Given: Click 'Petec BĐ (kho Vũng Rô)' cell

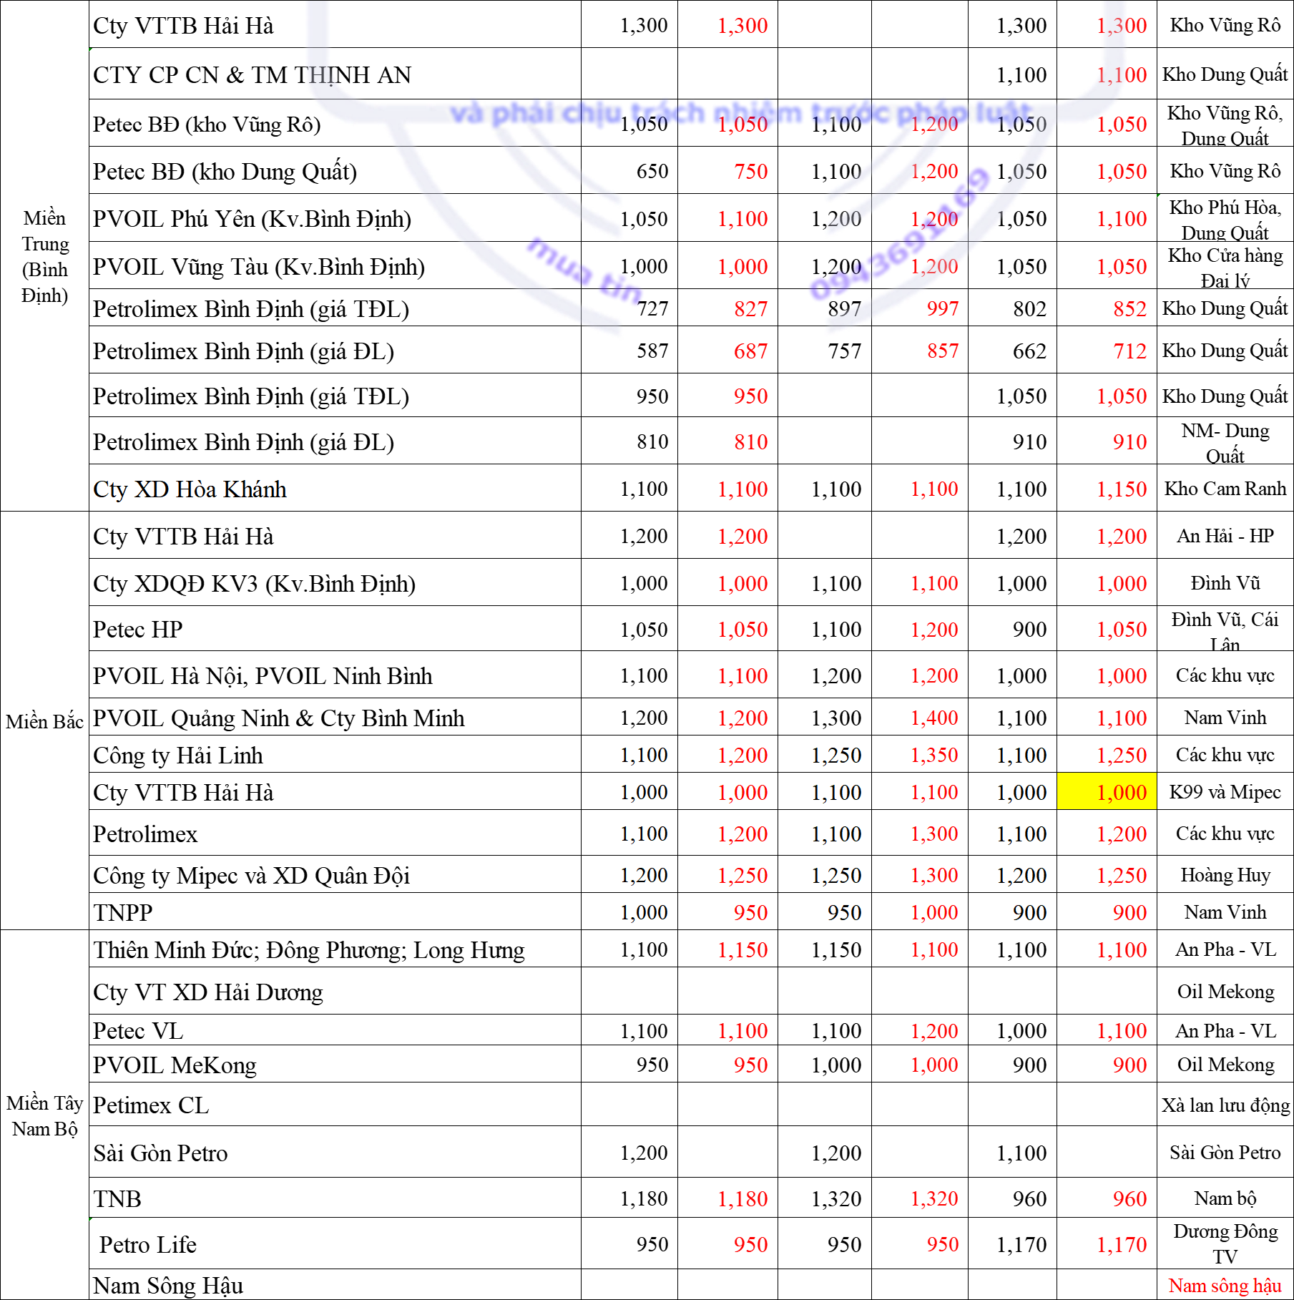Looking at the screenshot, I should (x=335, y=124).
